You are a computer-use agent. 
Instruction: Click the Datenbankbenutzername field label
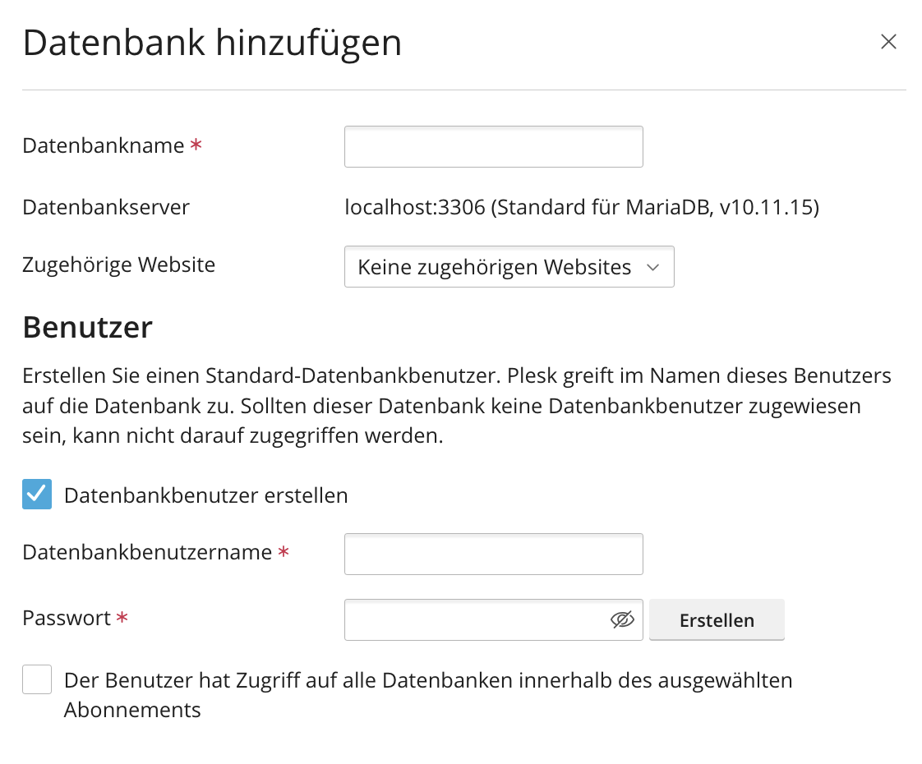(147, 552)
